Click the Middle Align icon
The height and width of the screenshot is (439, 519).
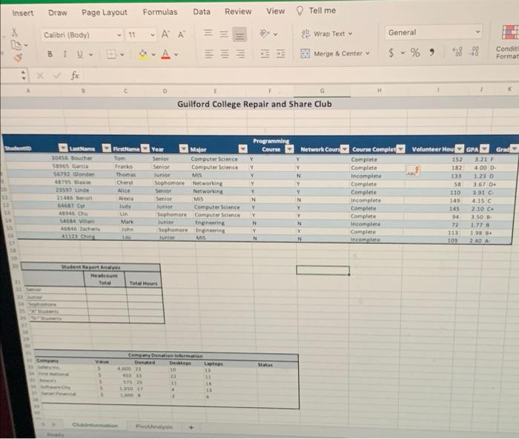tap(224, 34)
